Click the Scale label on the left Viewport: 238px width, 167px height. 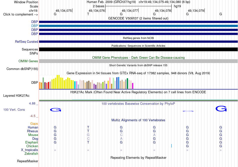[x=34, y=6]
